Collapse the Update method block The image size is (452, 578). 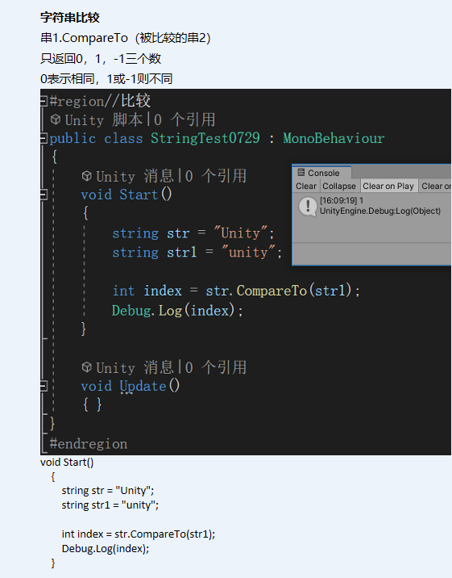[44, 386]
